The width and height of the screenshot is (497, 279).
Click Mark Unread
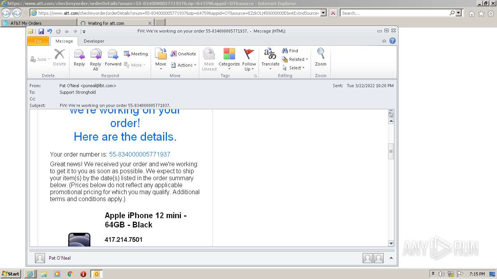pos(209,60)
